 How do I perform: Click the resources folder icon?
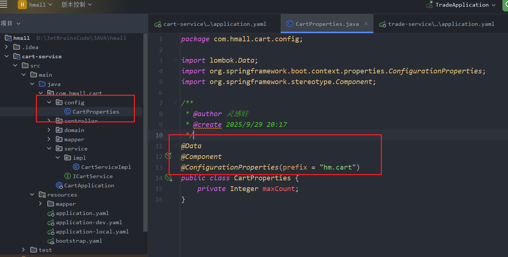pyautogui.click(x=42, y=195)
